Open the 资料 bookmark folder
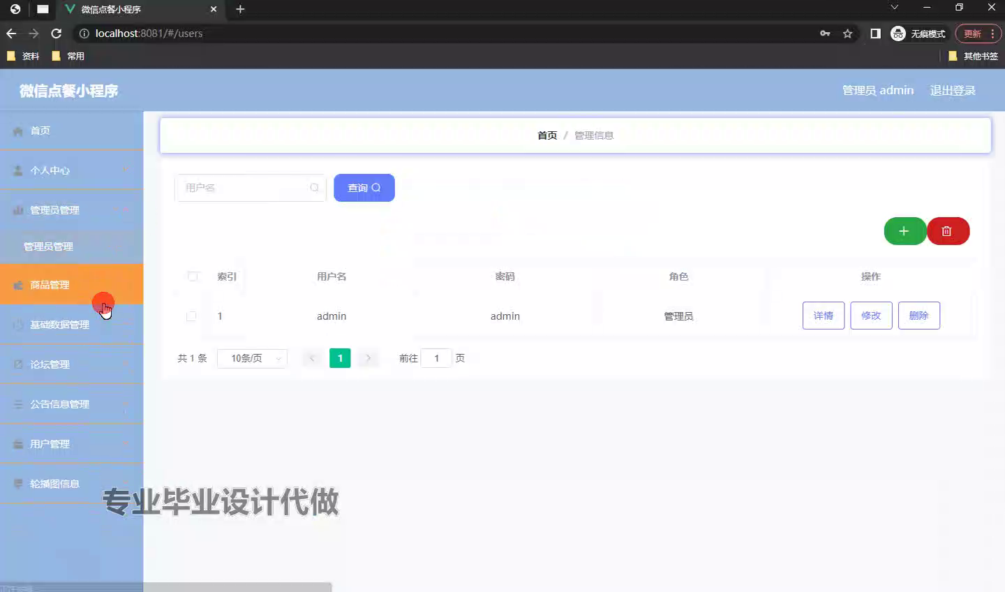Screen dimensions: 1005x592 (23, 56)
